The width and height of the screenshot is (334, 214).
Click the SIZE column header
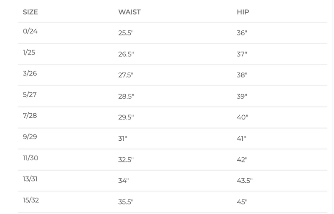coord(30,12)
